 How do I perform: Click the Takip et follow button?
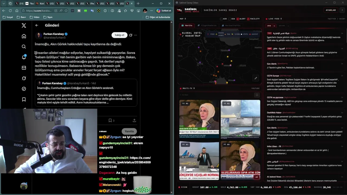119,35
